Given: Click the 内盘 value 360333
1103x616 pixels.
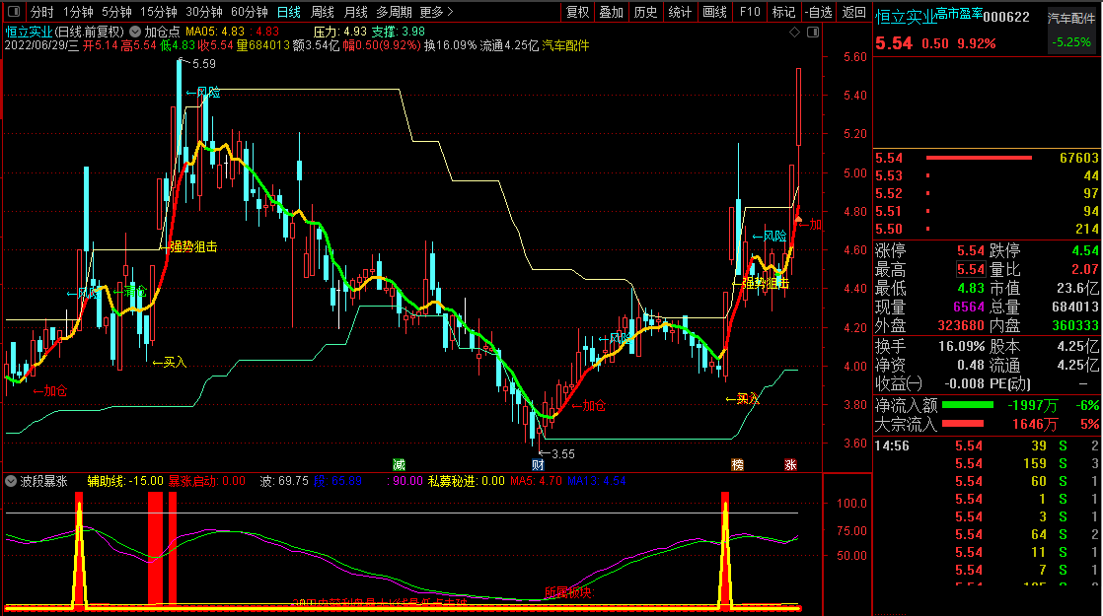Looking at the screenshot, I should coord(1074,326).
